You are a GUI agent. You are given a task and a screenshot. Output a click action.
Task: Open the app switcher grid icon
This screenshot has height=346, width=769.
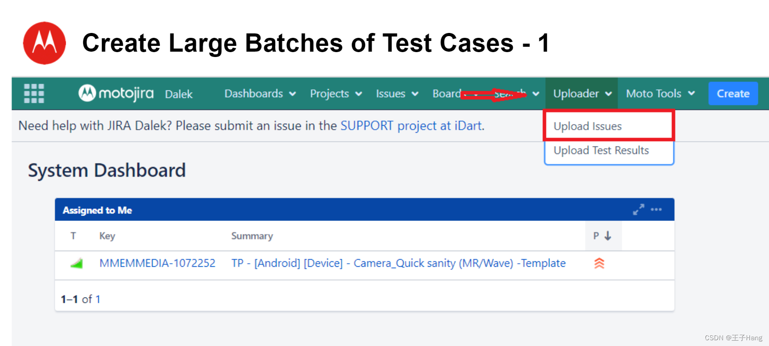pyautogui.click(x=34, y=94)
